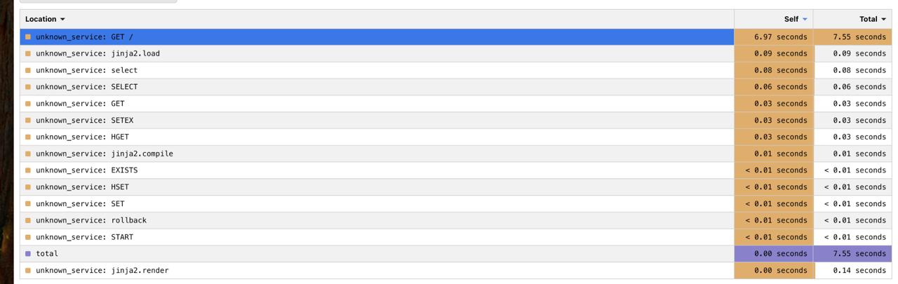
Task: Click orange square icon beside jinja2.render
Action: click(28, 271)
